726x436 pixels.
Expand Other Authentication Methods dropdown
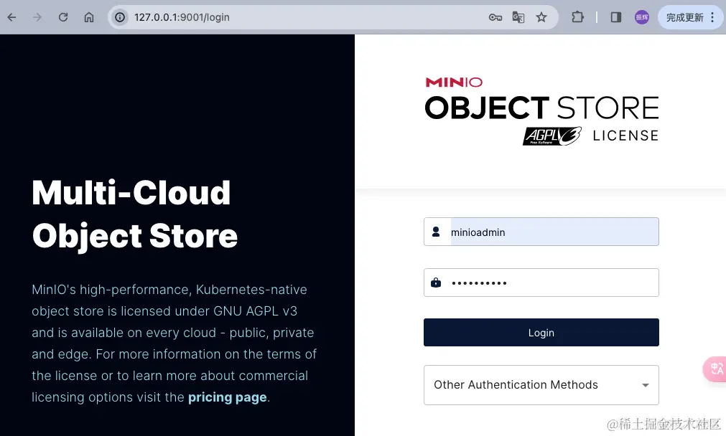(541, 385)
